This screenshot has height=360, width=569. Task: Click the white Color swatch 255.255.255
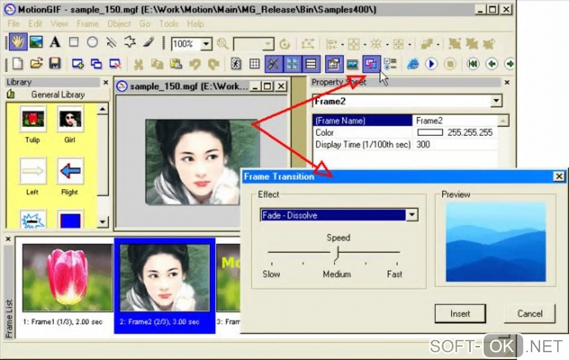430,133
